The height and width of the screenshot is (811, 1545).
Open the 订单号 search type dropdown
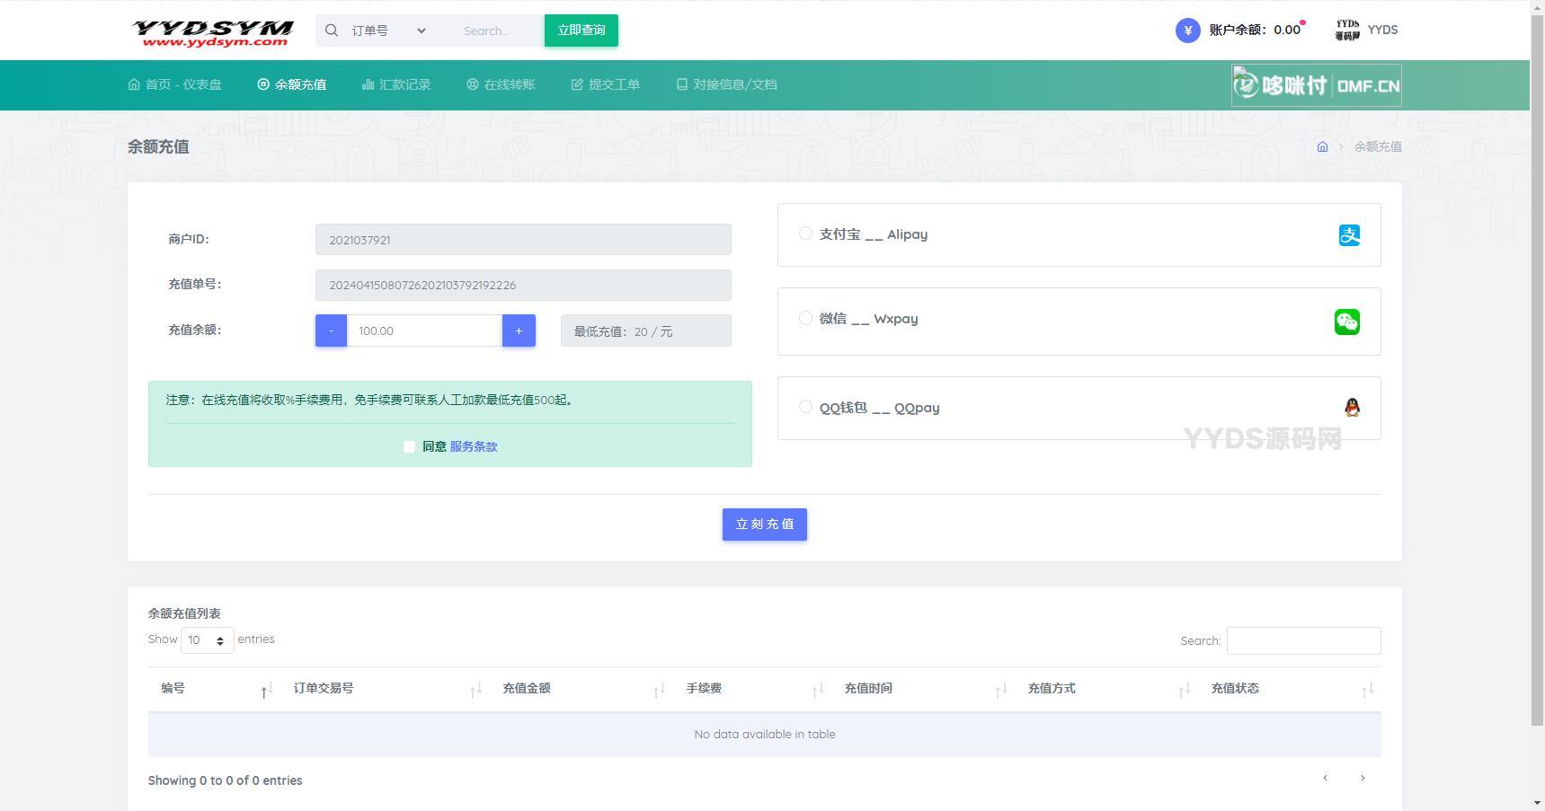(388, 31)
